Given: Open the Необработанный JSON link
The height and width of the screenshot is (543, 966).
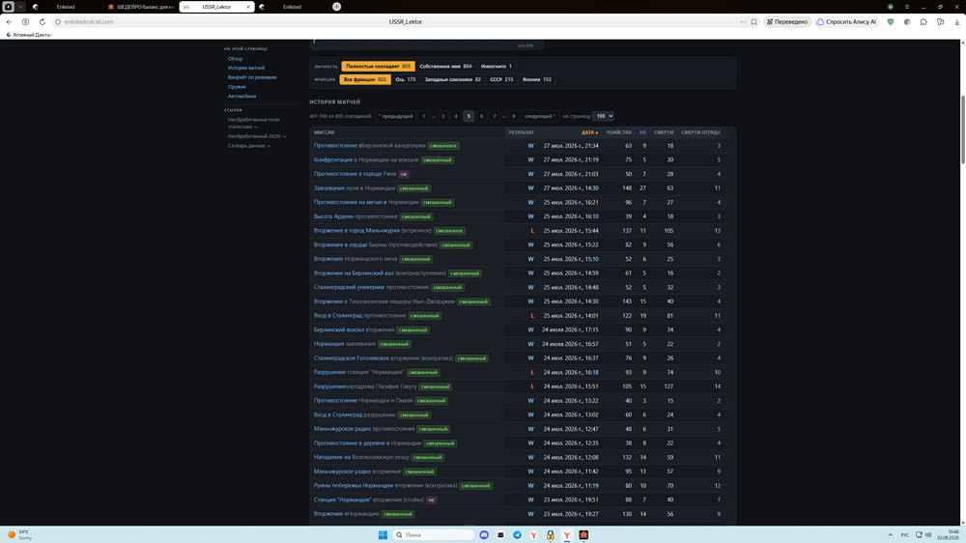Looking at the screenshot, I should coord(256,136).
